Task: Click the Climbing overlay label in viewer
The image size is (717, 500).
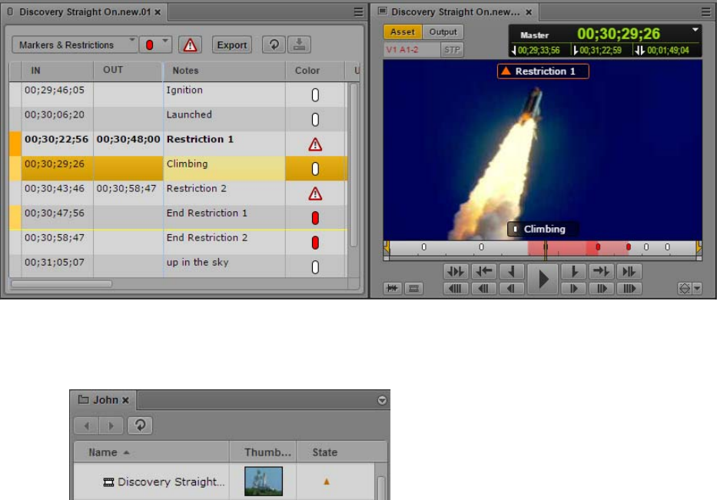Action: tap(543, 229)
